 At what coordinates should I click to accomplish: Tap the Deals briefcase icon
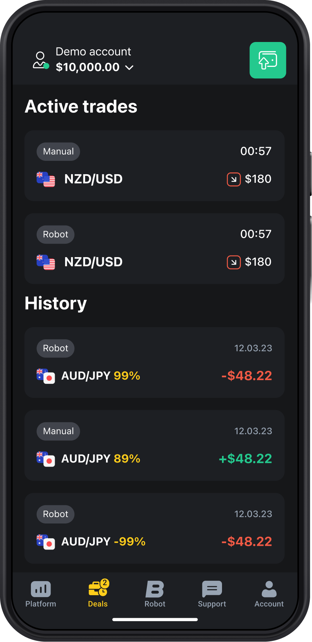(98, 588)
